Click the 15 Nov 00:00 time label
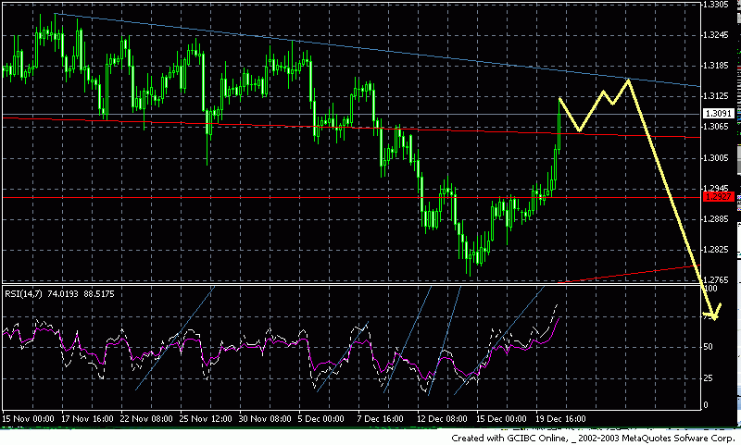This screenshot has height=445, width=741. (x=28, y=418)
